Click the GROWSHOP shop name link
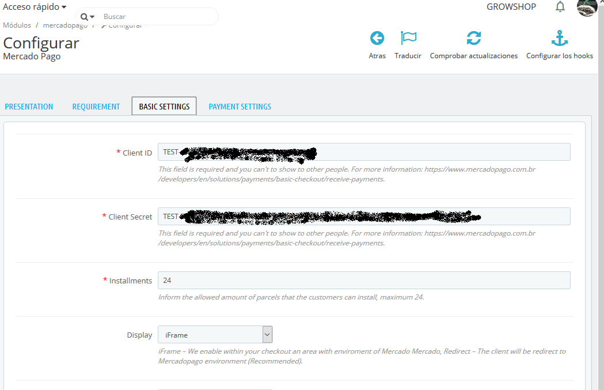 pos(511,7)
